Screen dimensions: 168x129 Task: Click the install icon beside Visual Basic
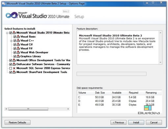18,37
